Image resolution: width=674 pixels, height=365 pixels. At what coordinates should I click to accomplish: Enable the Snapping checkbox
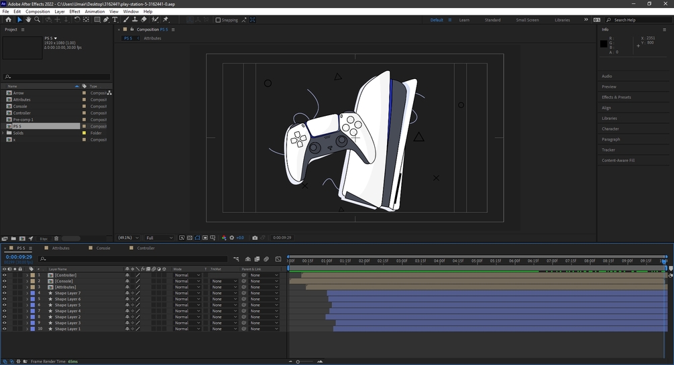[x=218, y=20]
